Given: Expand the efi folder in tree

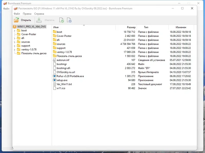Looking at the screenshot, I should coord(15,38).
